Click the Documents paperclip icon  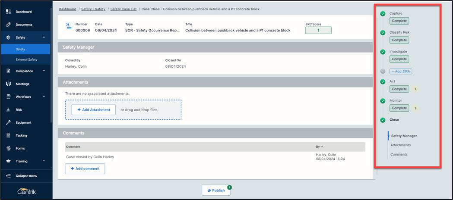pyautogui.click(x=8, y=25)
